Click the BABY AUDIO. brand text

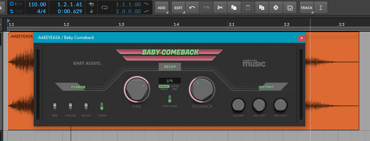click(87, 63)
